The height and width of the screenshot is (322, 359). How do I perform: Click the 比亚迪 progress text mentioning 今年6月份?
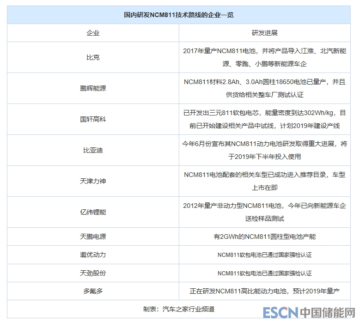pyautogui.click(x=264, y=150)
